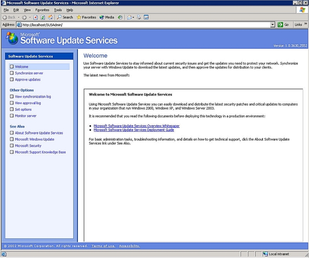Click the icon beside Microsoft Support Knowledge Base
Screen dimensions: 309x258
pos(12,152)
